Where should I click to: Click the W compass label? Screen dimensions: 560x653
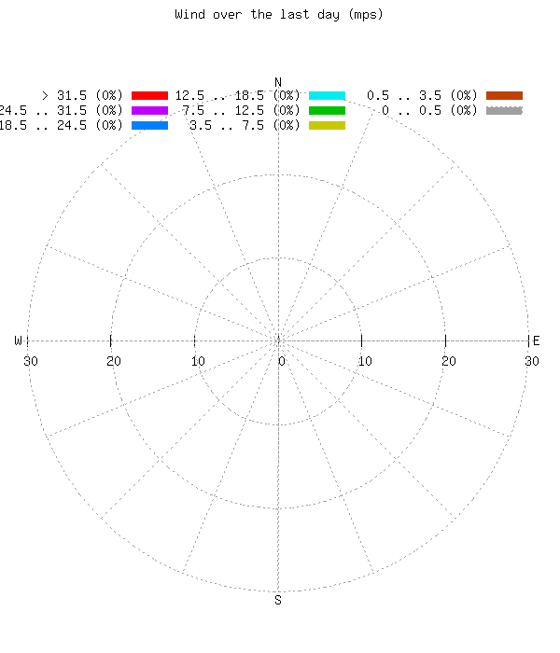point(18,340)
